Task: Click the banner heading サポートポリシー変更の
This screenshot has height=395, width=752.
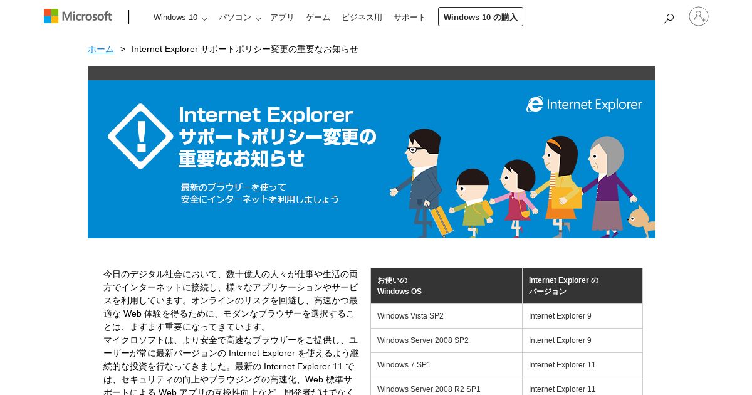Action: 278,136
